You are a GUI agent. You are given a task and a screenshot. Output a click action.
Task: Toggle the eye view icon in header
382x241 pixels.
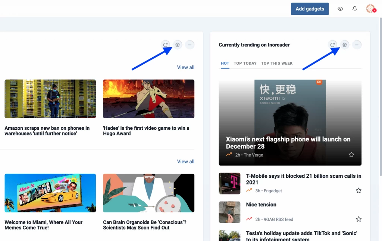coord(340,9)
